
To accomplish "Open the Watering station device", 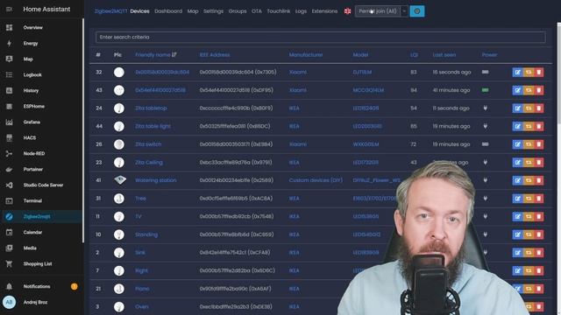I will point(156,180).
